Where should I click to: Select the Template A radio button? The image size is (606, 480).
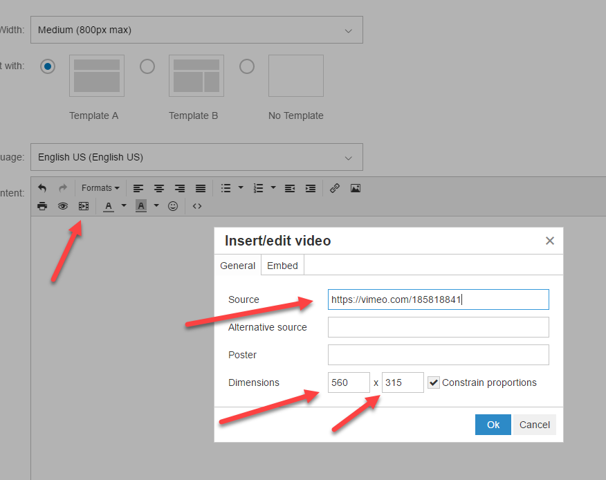click(x=48, y=66)
